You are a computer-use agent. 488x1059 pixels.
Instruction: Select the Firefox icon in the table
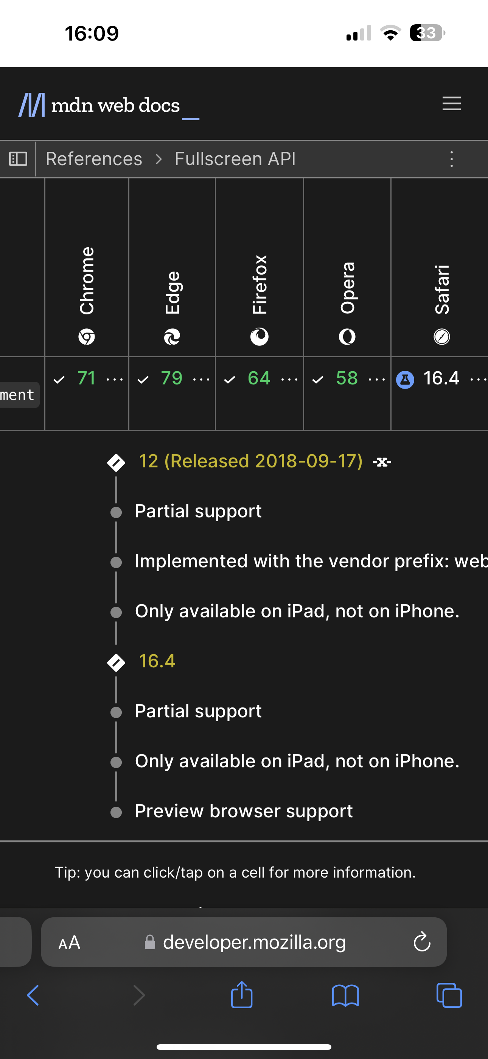(x=259, y=337)
